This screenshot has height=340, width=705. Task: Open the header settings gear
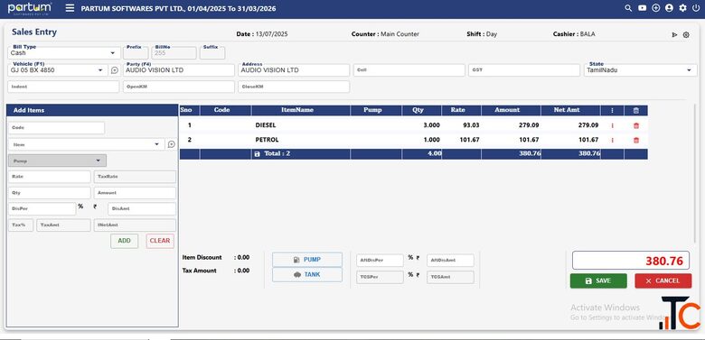(683, 8)
